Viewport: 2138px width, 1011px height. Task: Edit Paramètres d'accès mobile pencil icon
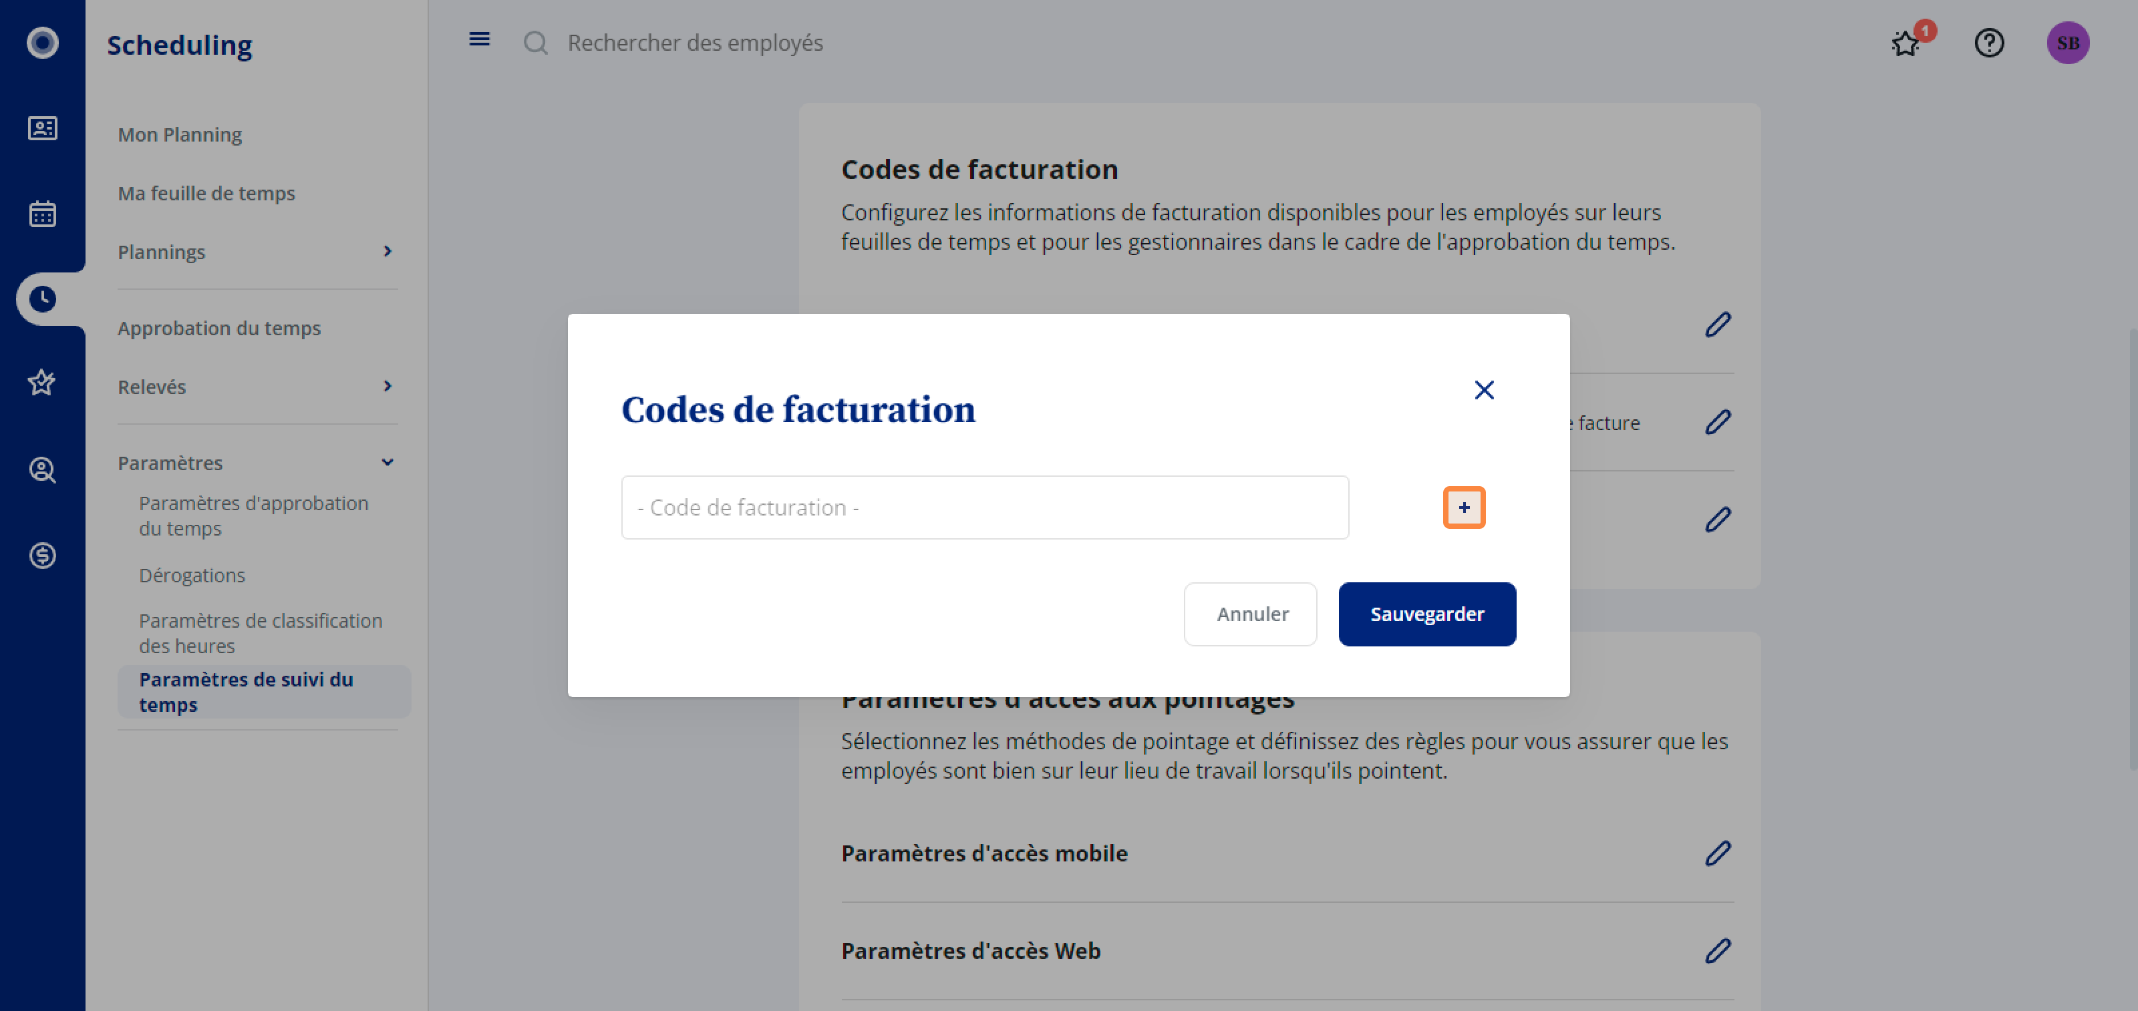point(1717,853)
